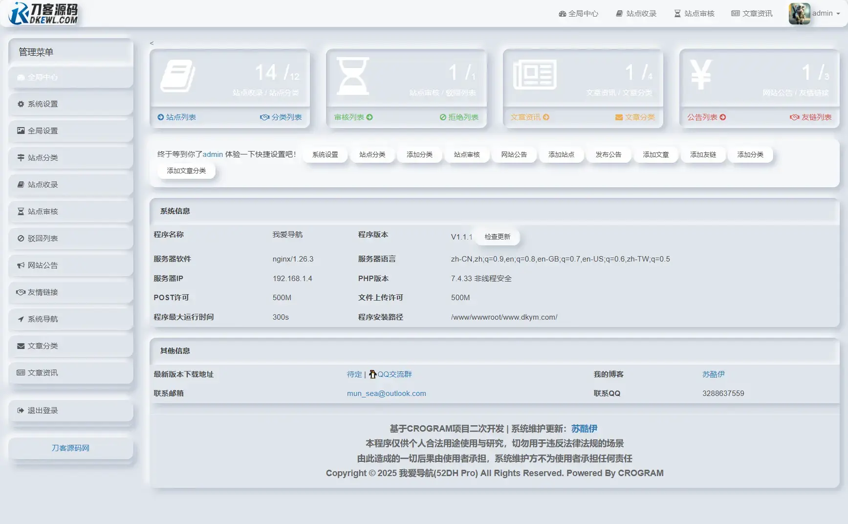Click the 站点分类 quick button
The image size is (848, 524).
pos(372,154)
